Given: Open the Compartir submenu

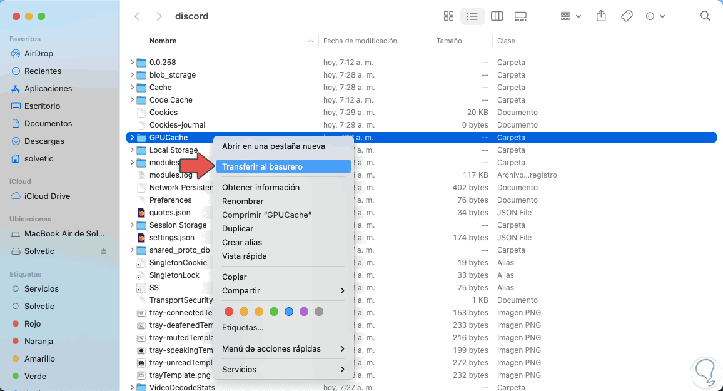Looking at the screenshot, I should pos(283,290).
